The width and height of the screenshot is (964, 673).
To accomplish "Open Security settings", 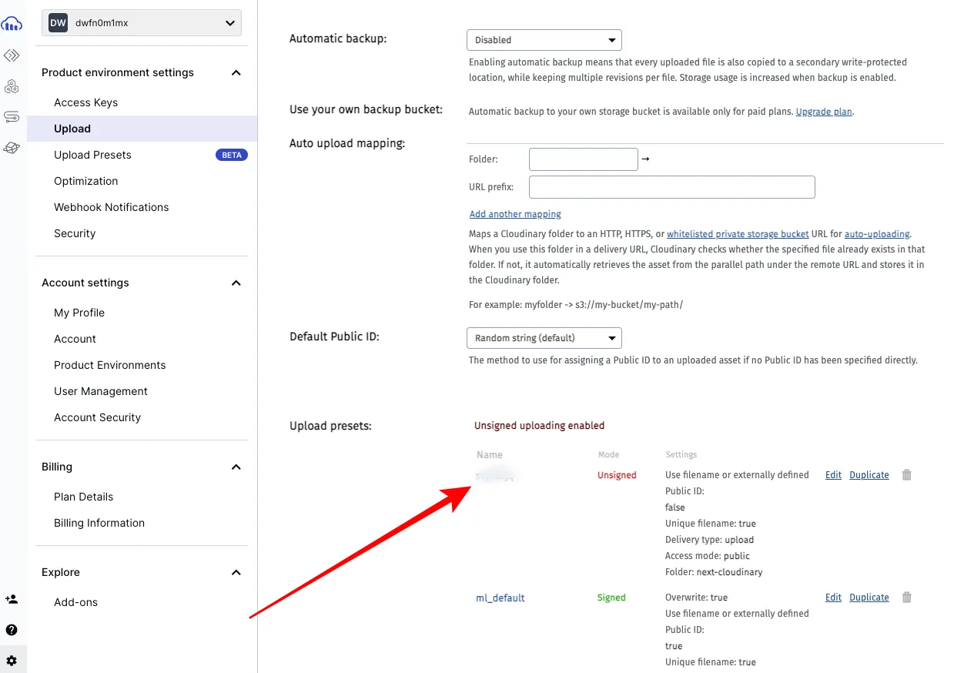I will (75, 233).
